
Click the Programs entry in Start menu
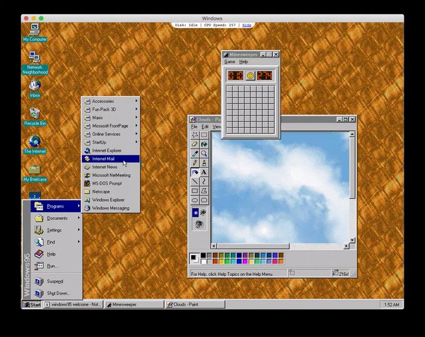pyautogui.click(x=56, y=207)
